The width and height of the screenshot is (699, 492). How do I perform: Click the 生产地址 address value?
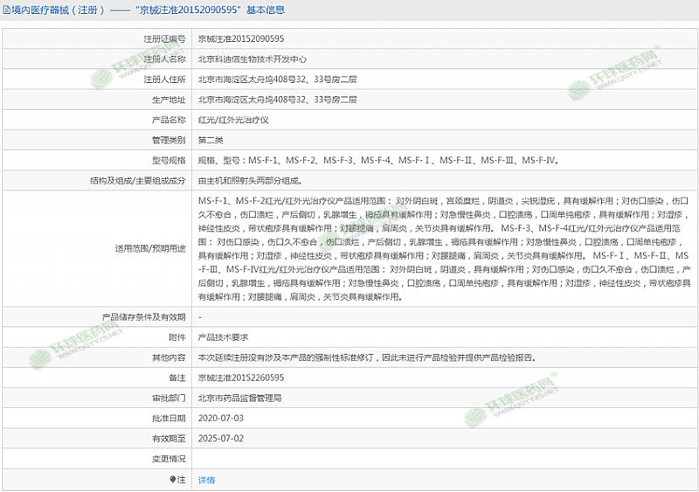(x=277, y=100)
